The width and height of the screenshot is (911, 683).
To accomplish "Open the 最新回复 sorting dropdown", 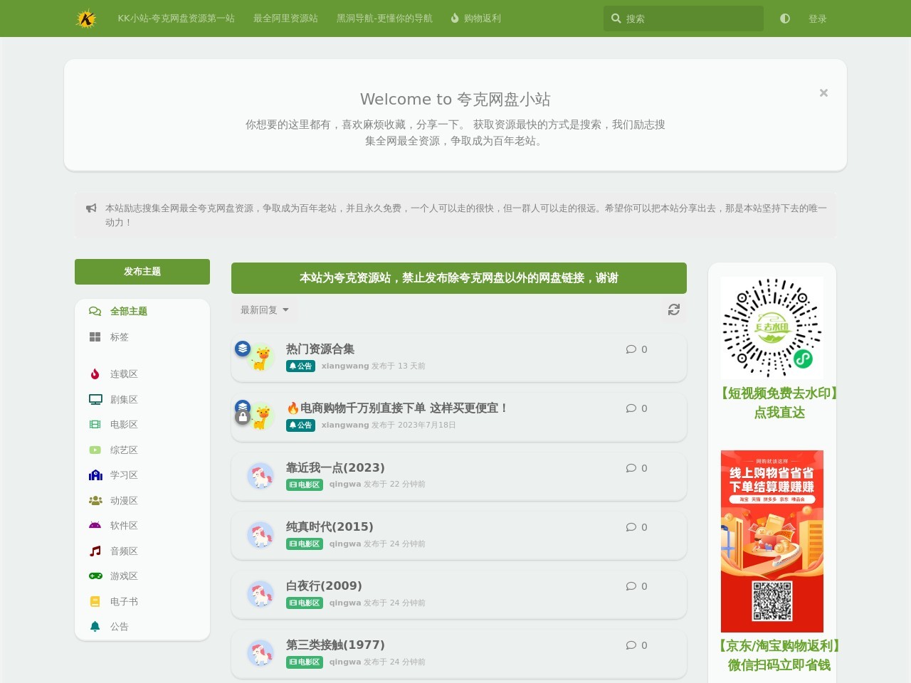I will 263,309.
